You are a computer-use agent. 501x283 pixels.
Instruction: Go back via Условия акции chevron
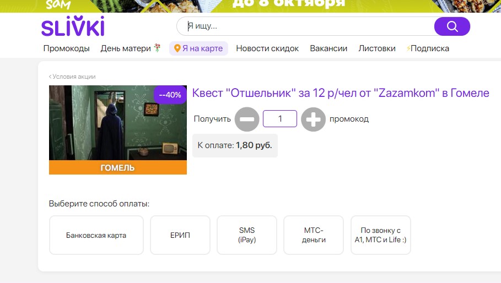[x=72, y=77]
